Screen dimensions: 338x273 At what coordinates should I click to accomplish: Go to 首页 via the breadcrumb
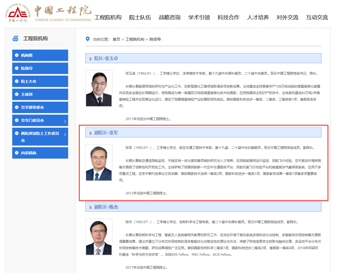[116, 39]
